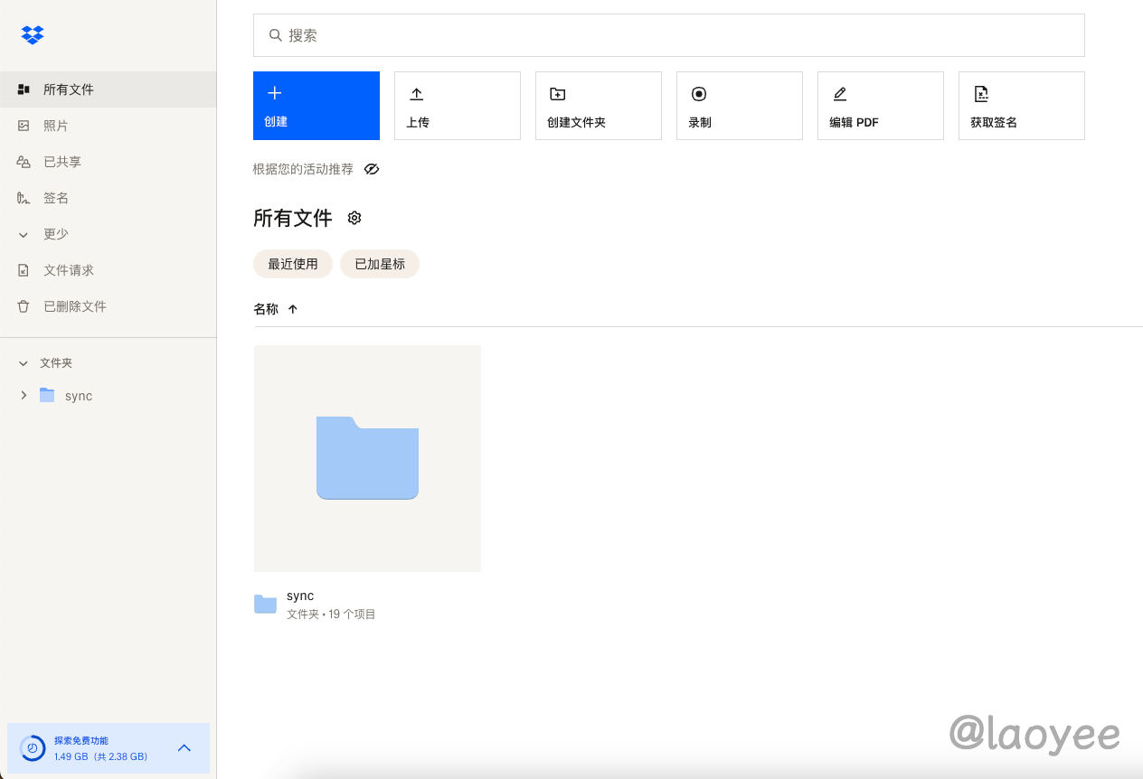Open 已删除文件 trash in the sidebar

[74, 306]
